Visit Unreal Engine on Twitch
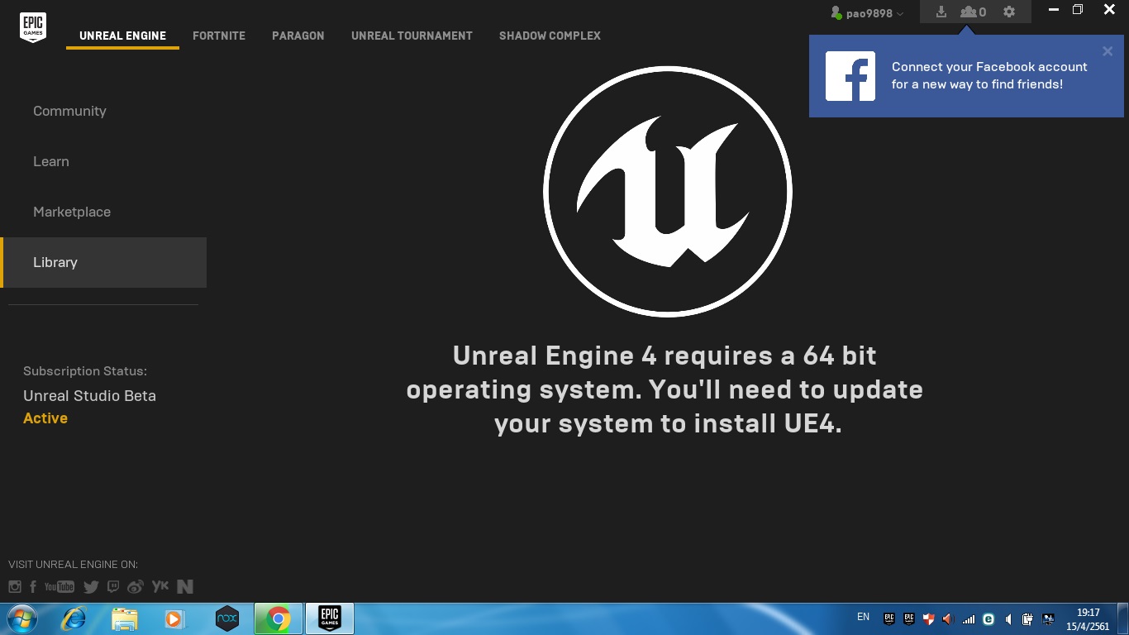 point(113,587)
